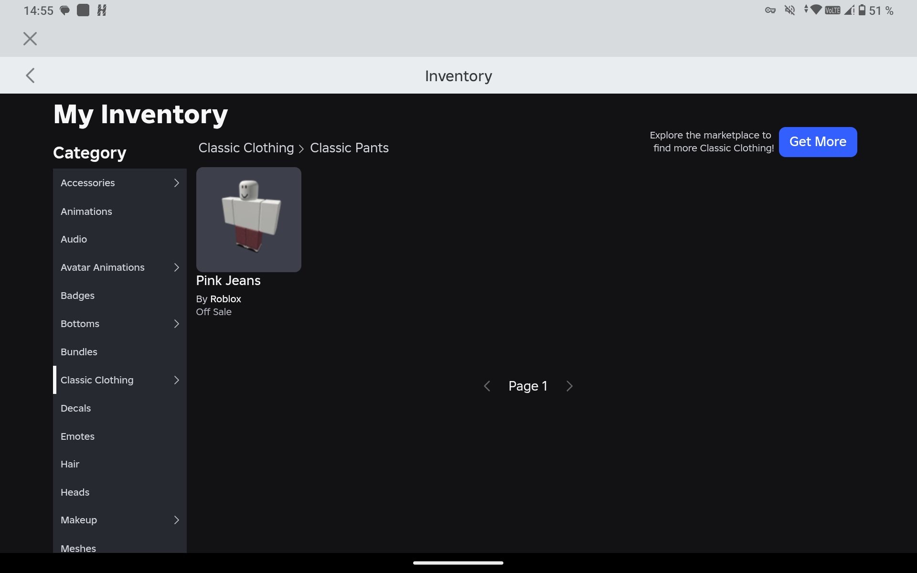Screen dimensions: 917x573
Task: Go back using the header back arrow
Action: [x=30, y=75]
